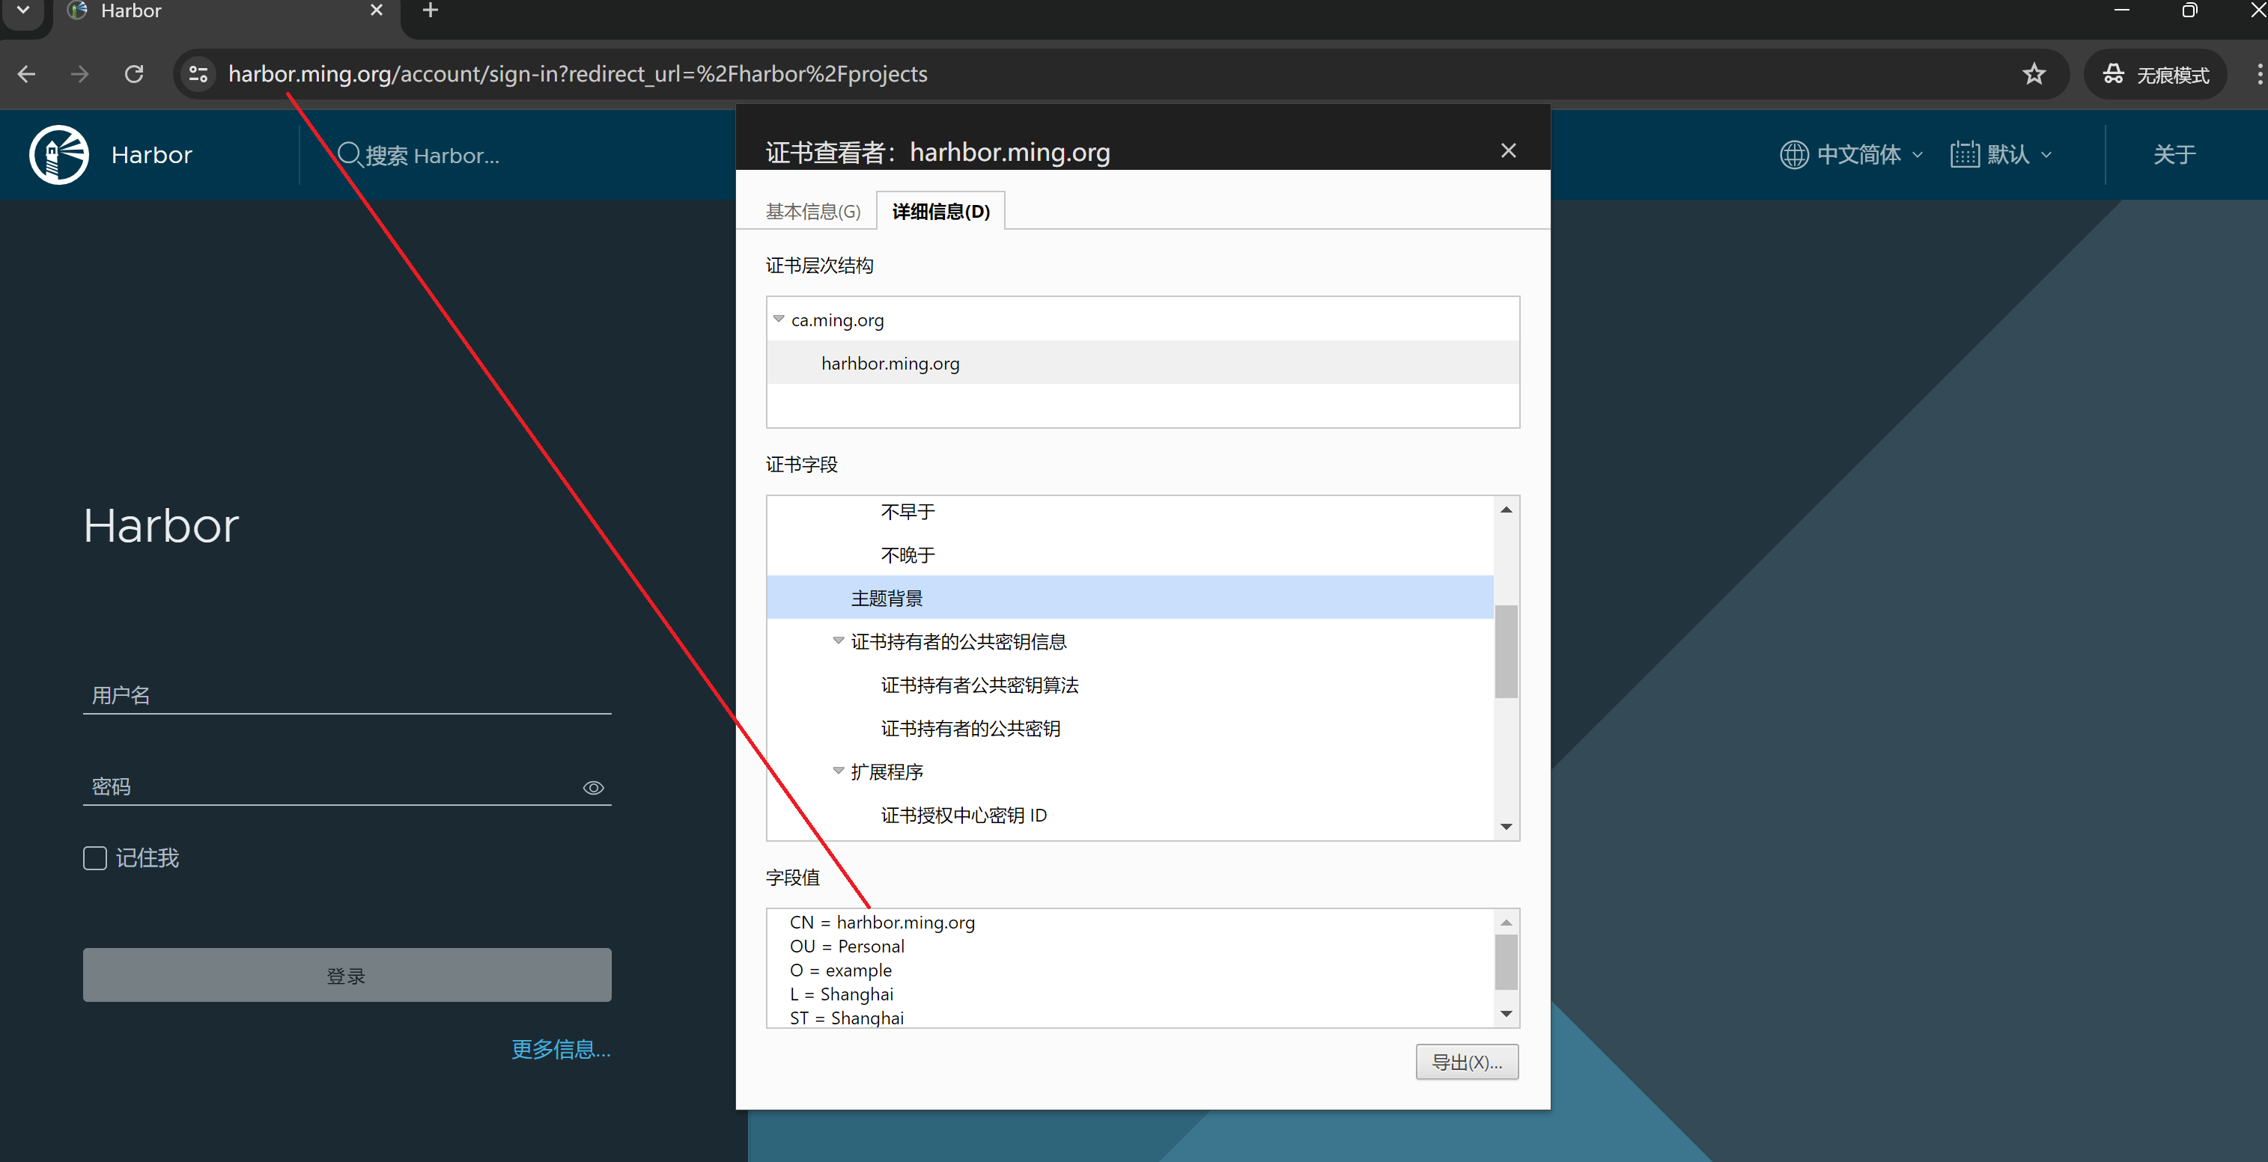
Task: Click the search magnifier icon in Harbor
Action: point(349,155)
